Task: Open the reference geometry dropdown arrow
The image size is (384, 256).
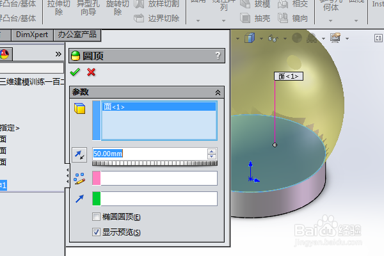Action: (331, 21)
